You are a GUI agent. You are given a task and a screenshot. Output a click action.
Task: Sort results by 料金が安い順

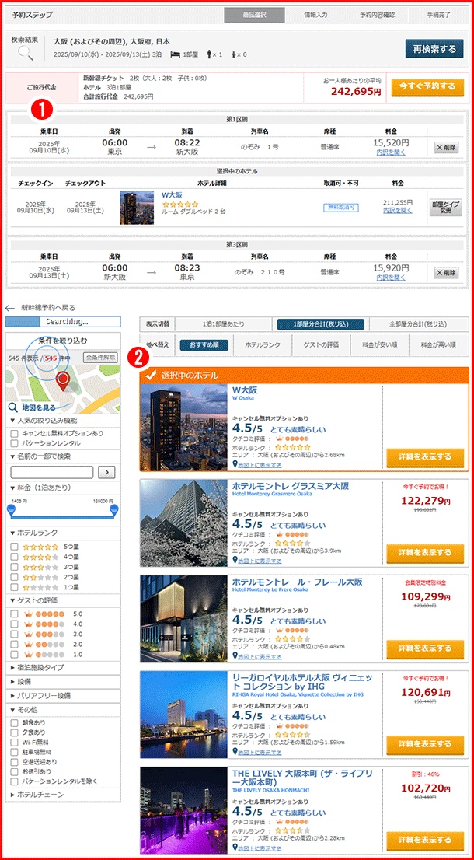(375, 344)
